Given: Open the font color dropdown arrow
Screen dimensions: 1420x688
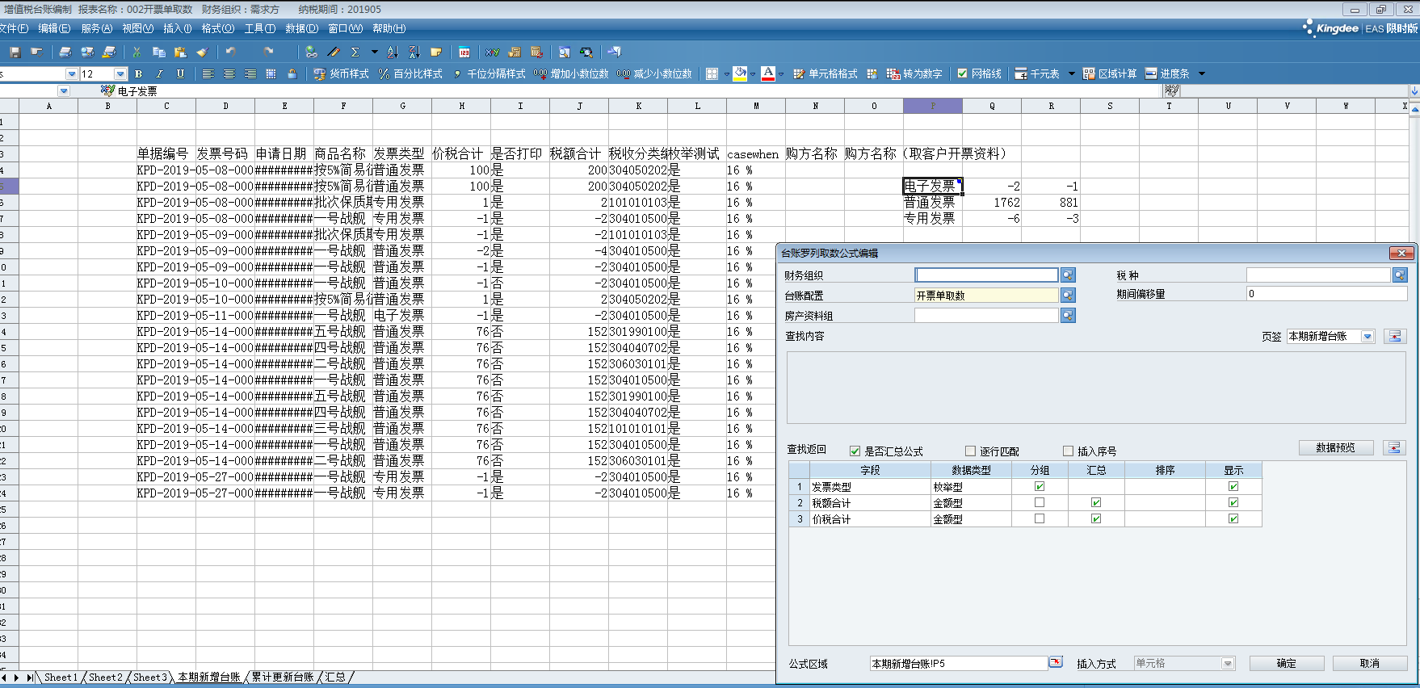Looking at the screenshot, I should click(780, 73).
